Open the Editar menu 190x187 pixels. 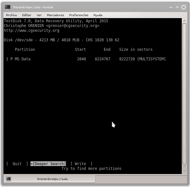[27, 15]
